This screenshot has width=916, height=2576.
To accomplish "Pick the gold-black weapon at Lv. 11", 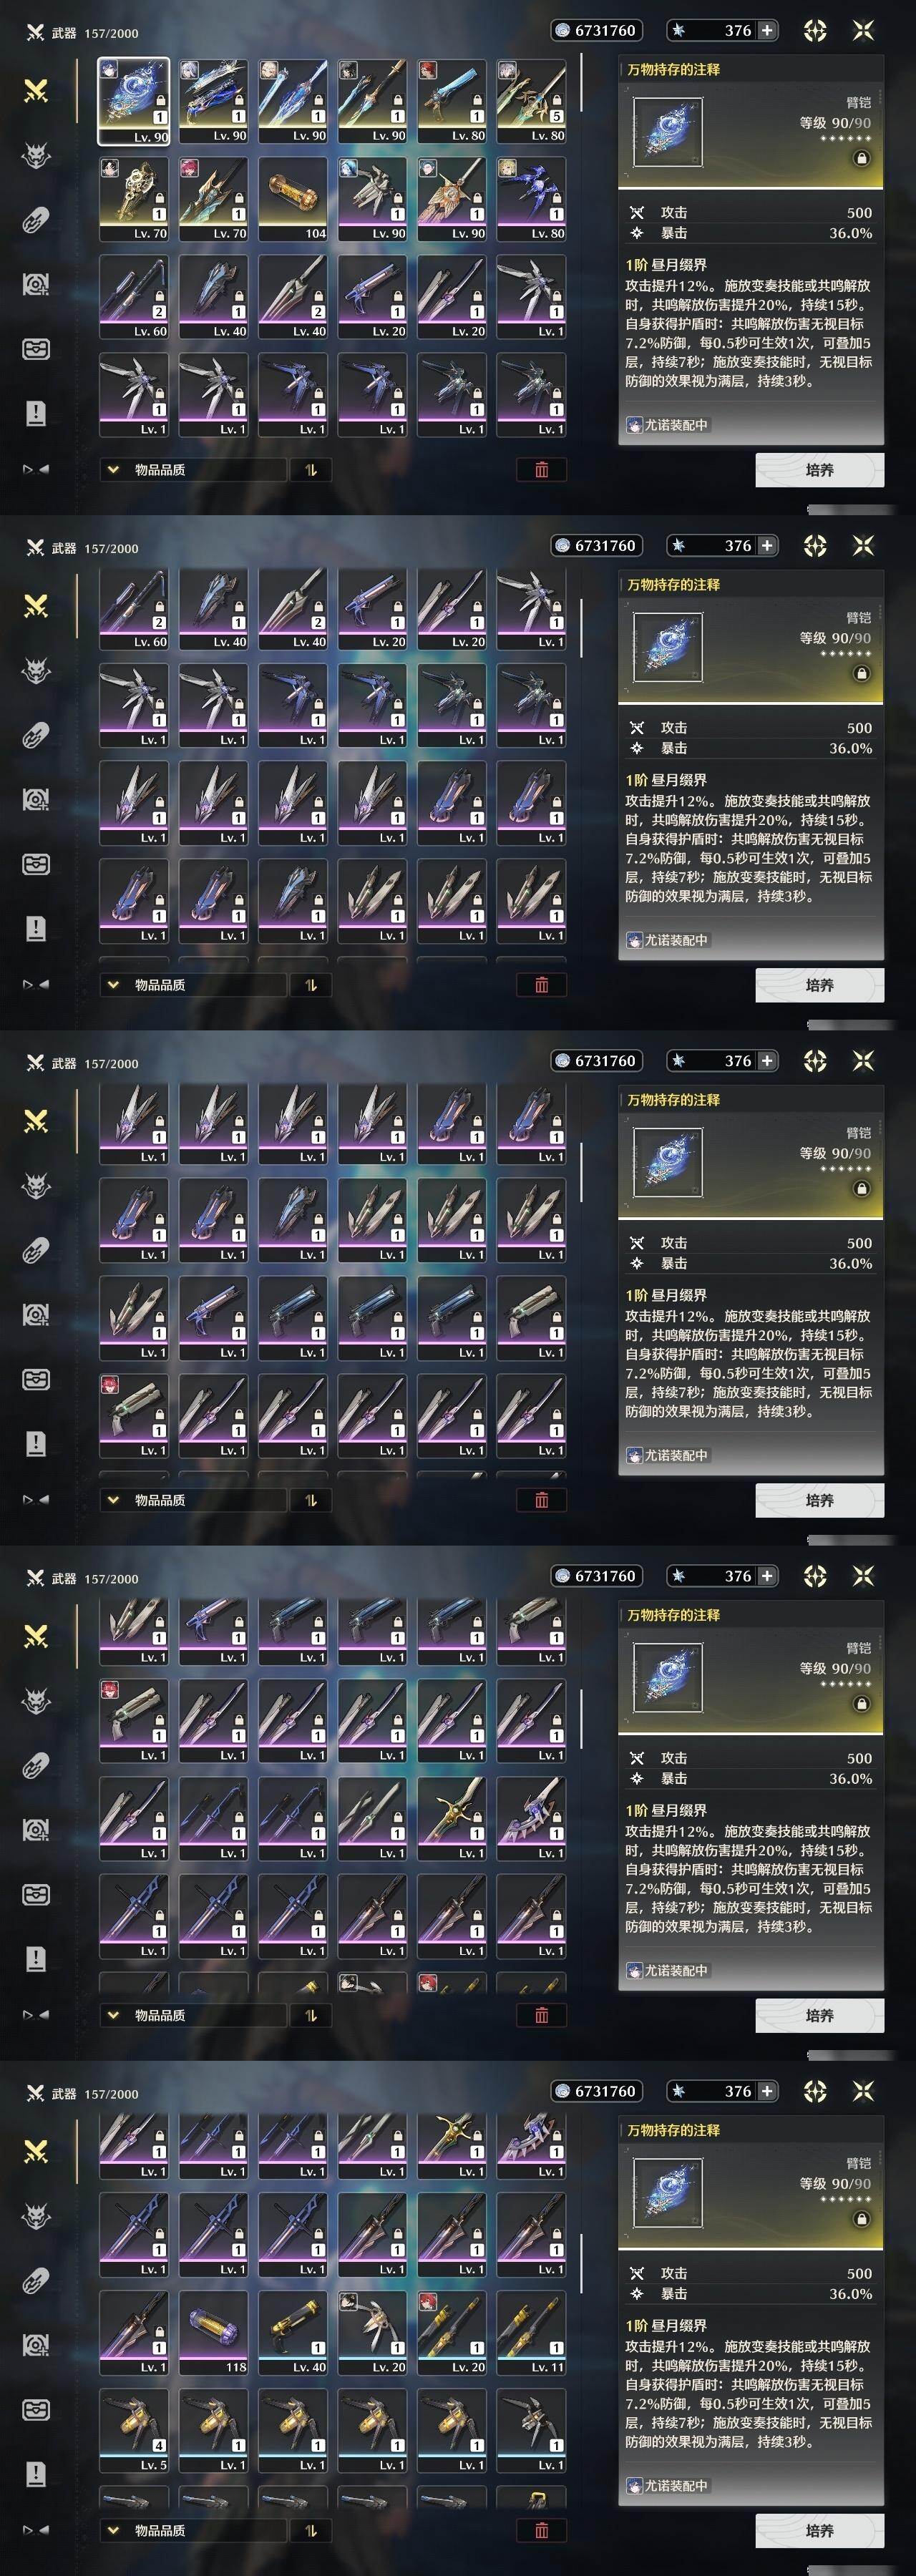I will [x=531, y=2332].
